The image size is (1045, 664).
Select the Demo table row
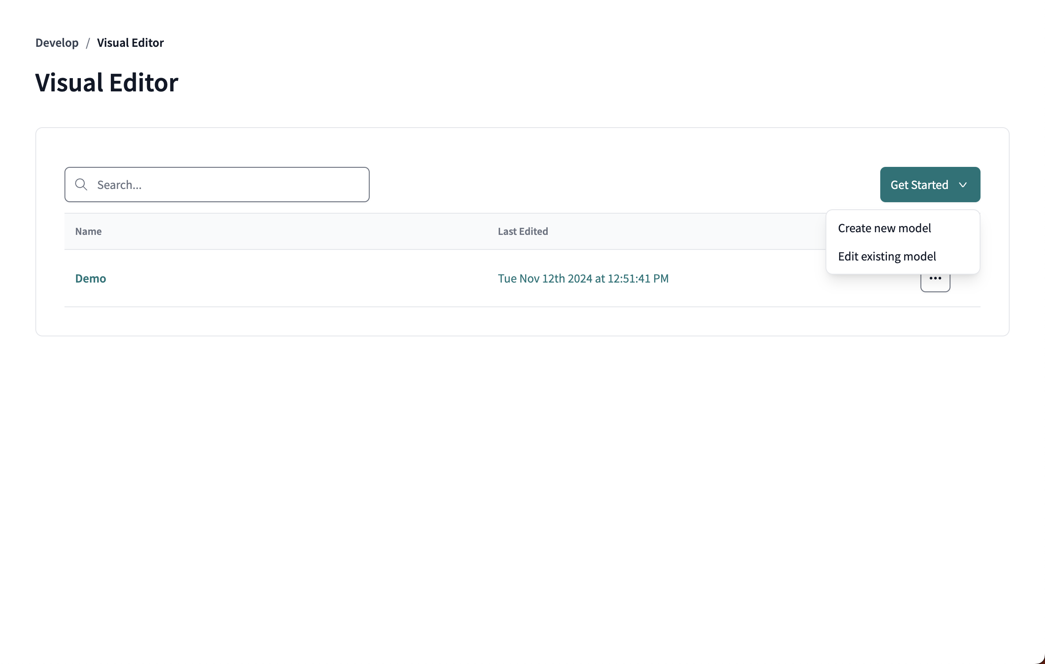[309, 278]
